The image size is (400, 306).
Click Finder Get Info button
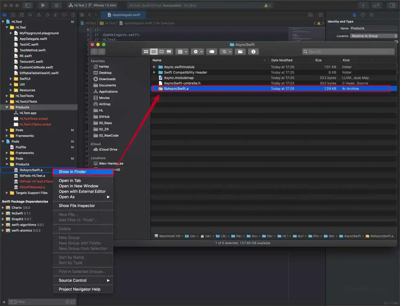(x=253, y=52)
